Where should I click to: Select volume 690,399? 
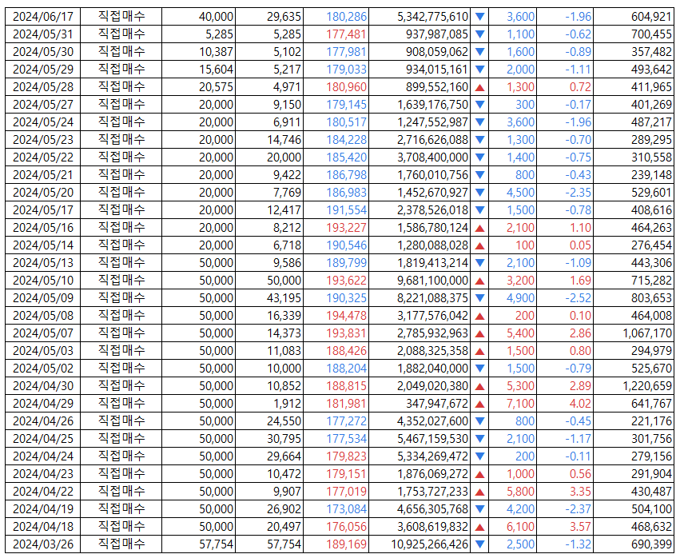pos(651,544)
